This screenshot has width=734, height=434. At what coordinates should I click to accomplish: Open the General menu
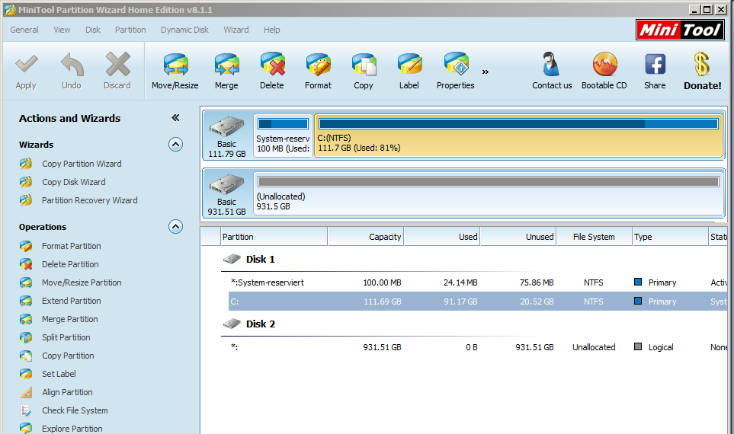pyautogui.click(x=24, y=30)
